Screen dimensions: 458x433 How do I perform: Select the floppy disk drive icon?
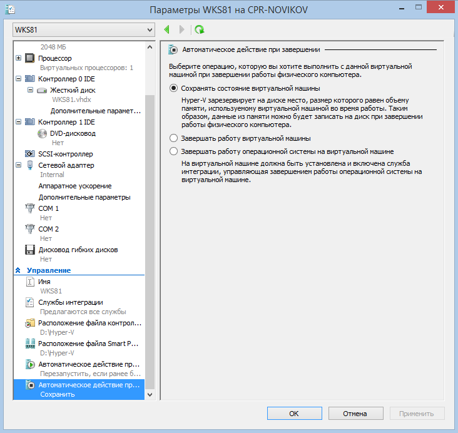pyautogui.click(x=30, y=250)
